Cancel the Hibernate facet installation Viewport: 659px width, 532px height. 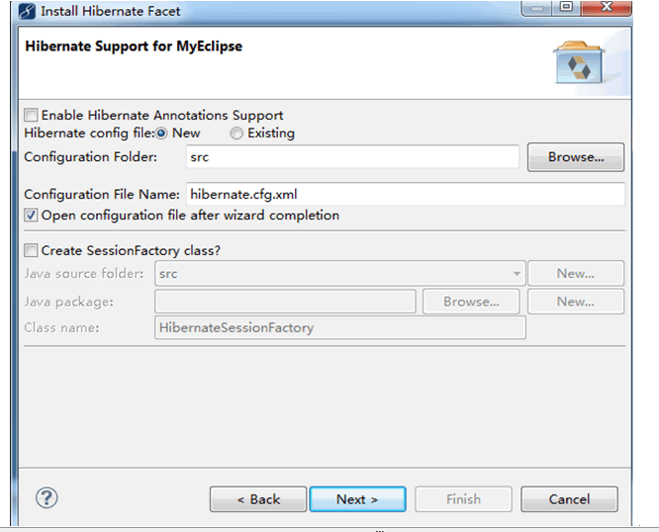click(569, 499)
